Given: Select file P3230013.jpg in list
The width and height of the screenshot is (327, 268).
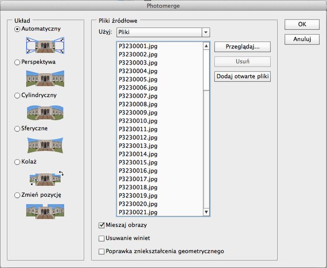Looking at the screenshot, I should point(160,146).
